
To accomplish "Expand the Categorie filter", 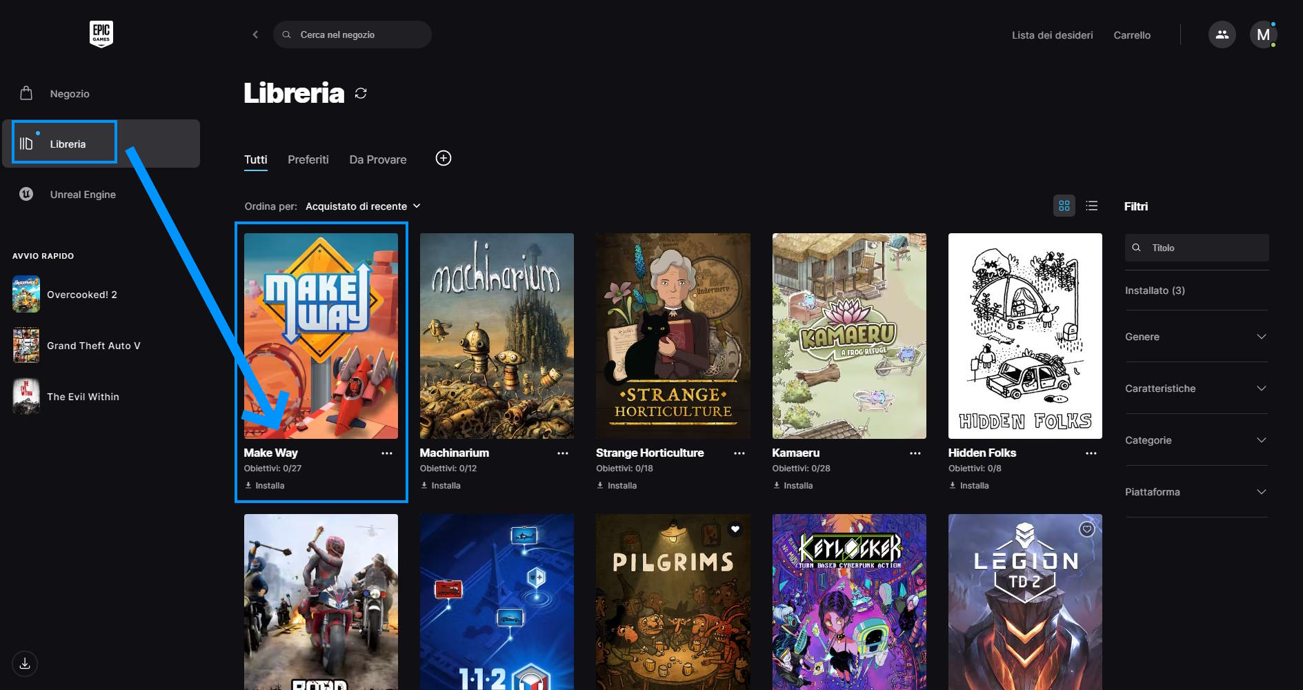I will pos(1196,440).
